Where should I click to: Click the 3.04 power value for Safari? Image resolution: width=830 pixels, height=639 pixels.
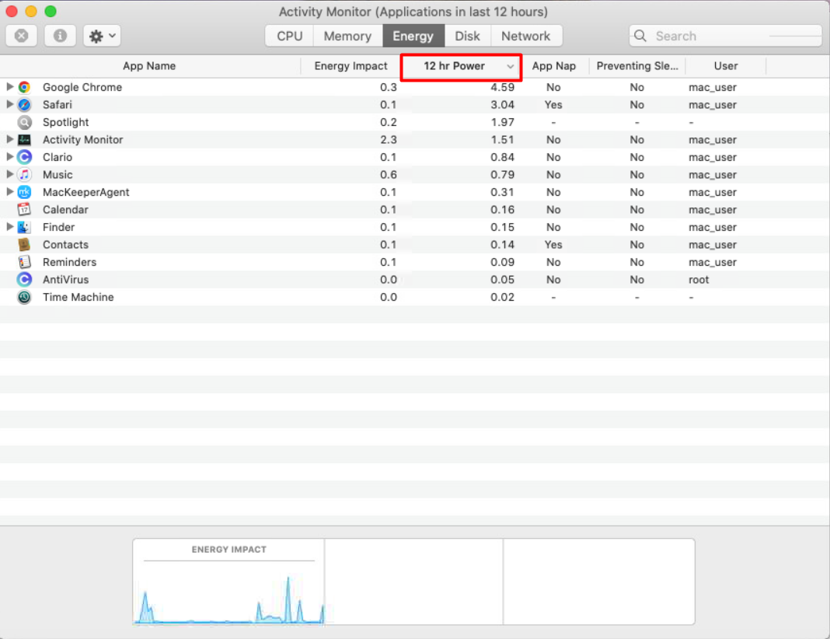click(x=502, y=105)
